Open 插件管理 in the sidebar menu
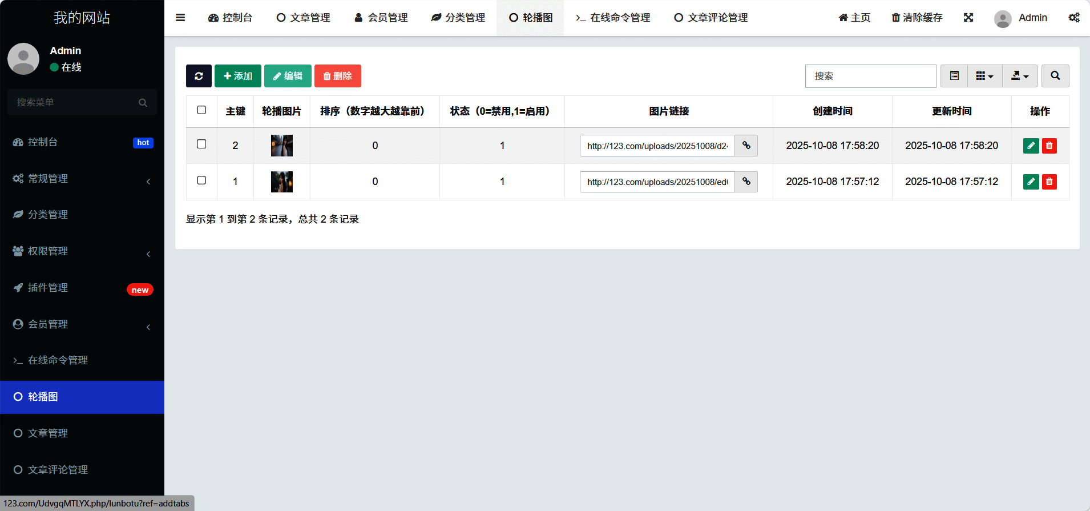Viewport: 1090px width, 511px height. 82,288
